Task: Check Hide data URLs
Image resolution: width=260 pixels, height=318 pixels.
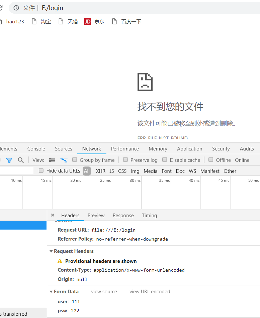Action: (x=41, y=171)
